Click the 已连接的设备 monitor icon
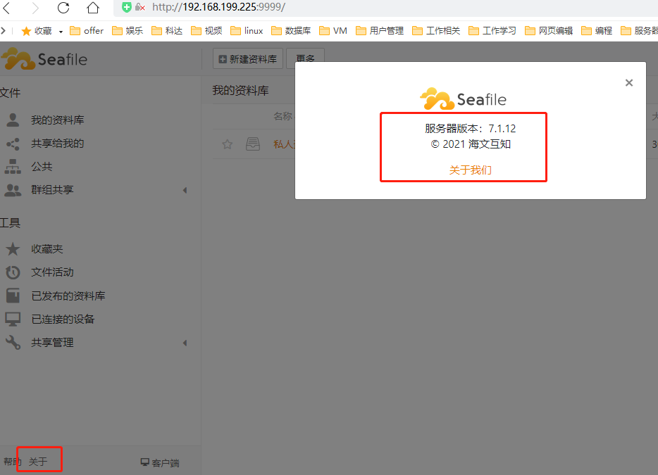This screenshot has width=658, height=475. coord(13,319)
